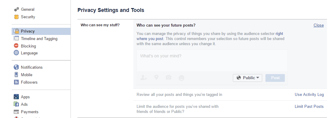This screenshot has height=118, width=333.
Task: Click the Language globe icon
Action: click(x=16, y=53)
